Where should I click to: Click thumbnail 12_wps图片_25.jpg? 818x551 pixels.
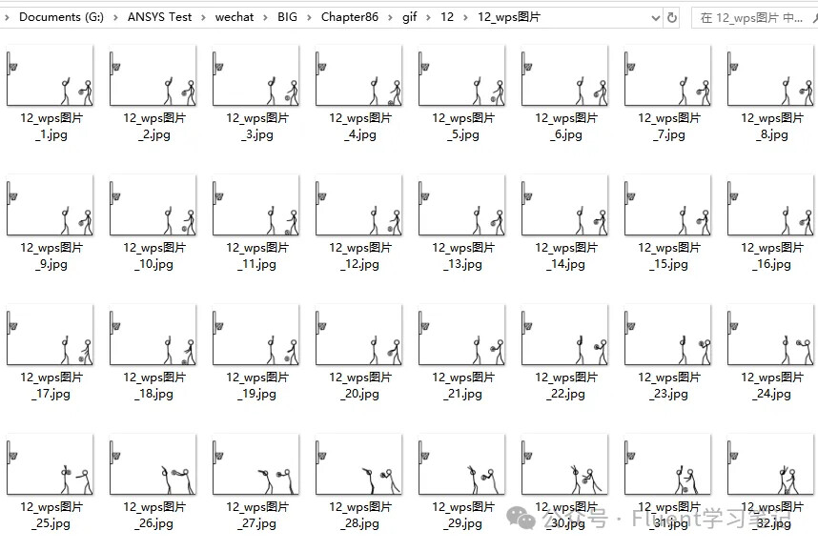point(51,467)
